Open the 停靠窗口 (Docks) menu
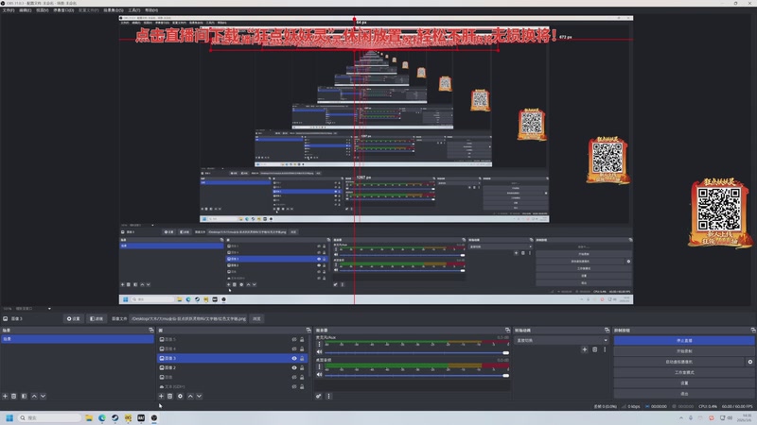 point(63,10)
